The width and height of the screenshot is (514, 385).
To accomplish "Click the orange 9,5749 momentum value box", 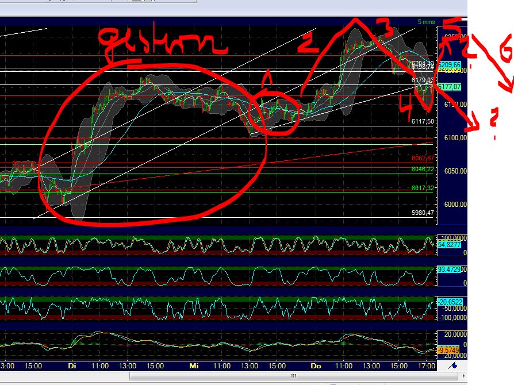I will click(448, 349).
